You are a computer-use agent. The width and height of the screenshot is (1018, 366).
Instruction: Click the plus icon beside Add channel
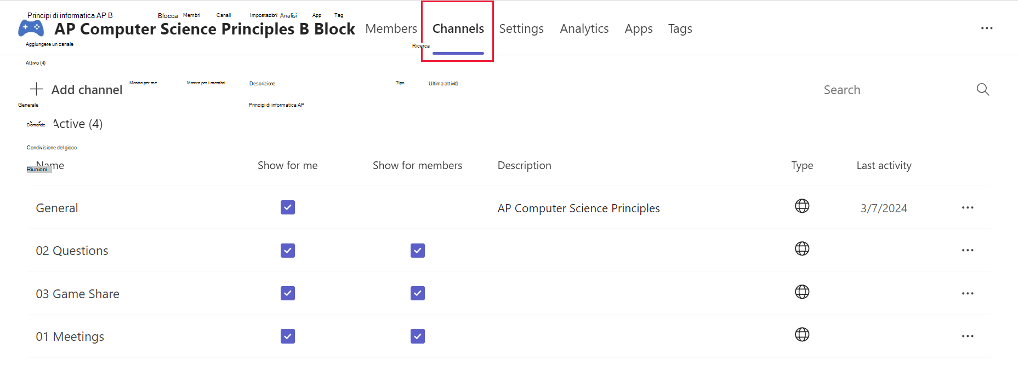37,89
